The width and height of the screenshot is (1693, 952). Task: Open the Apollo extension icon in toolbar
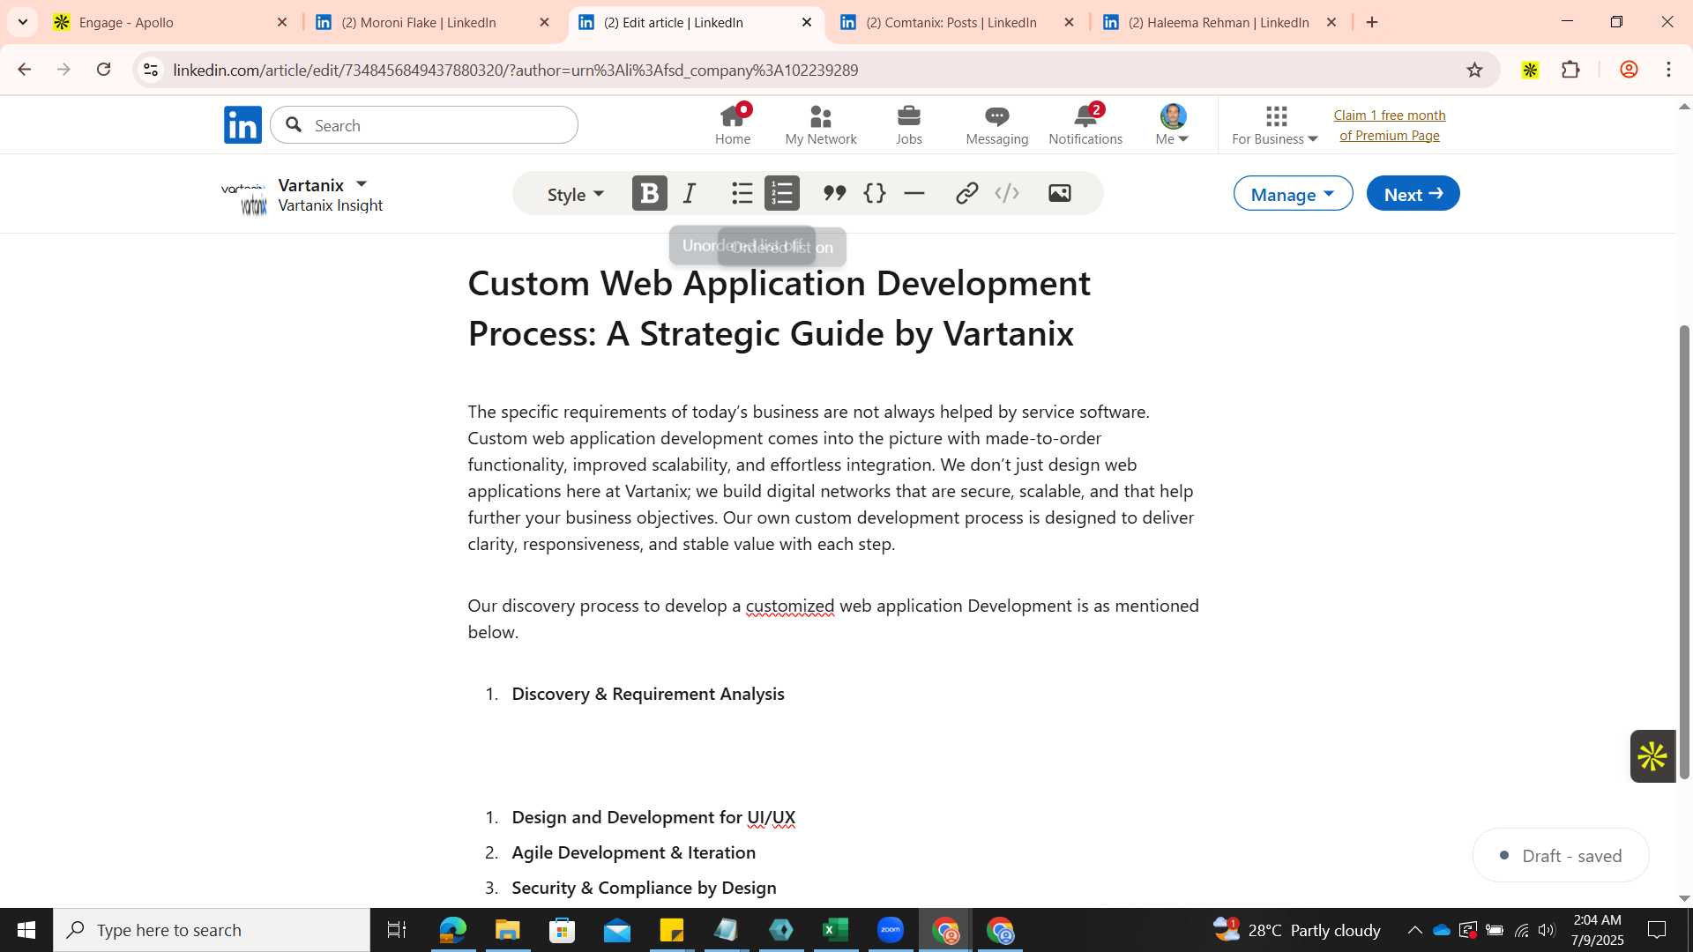tap(1530, 70)
